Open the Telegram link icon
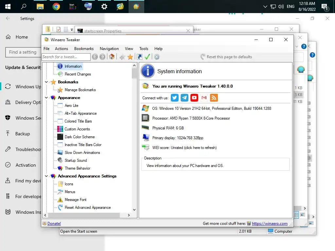The height and width of the screenshot is (251, 335). (x=185, y=98)
